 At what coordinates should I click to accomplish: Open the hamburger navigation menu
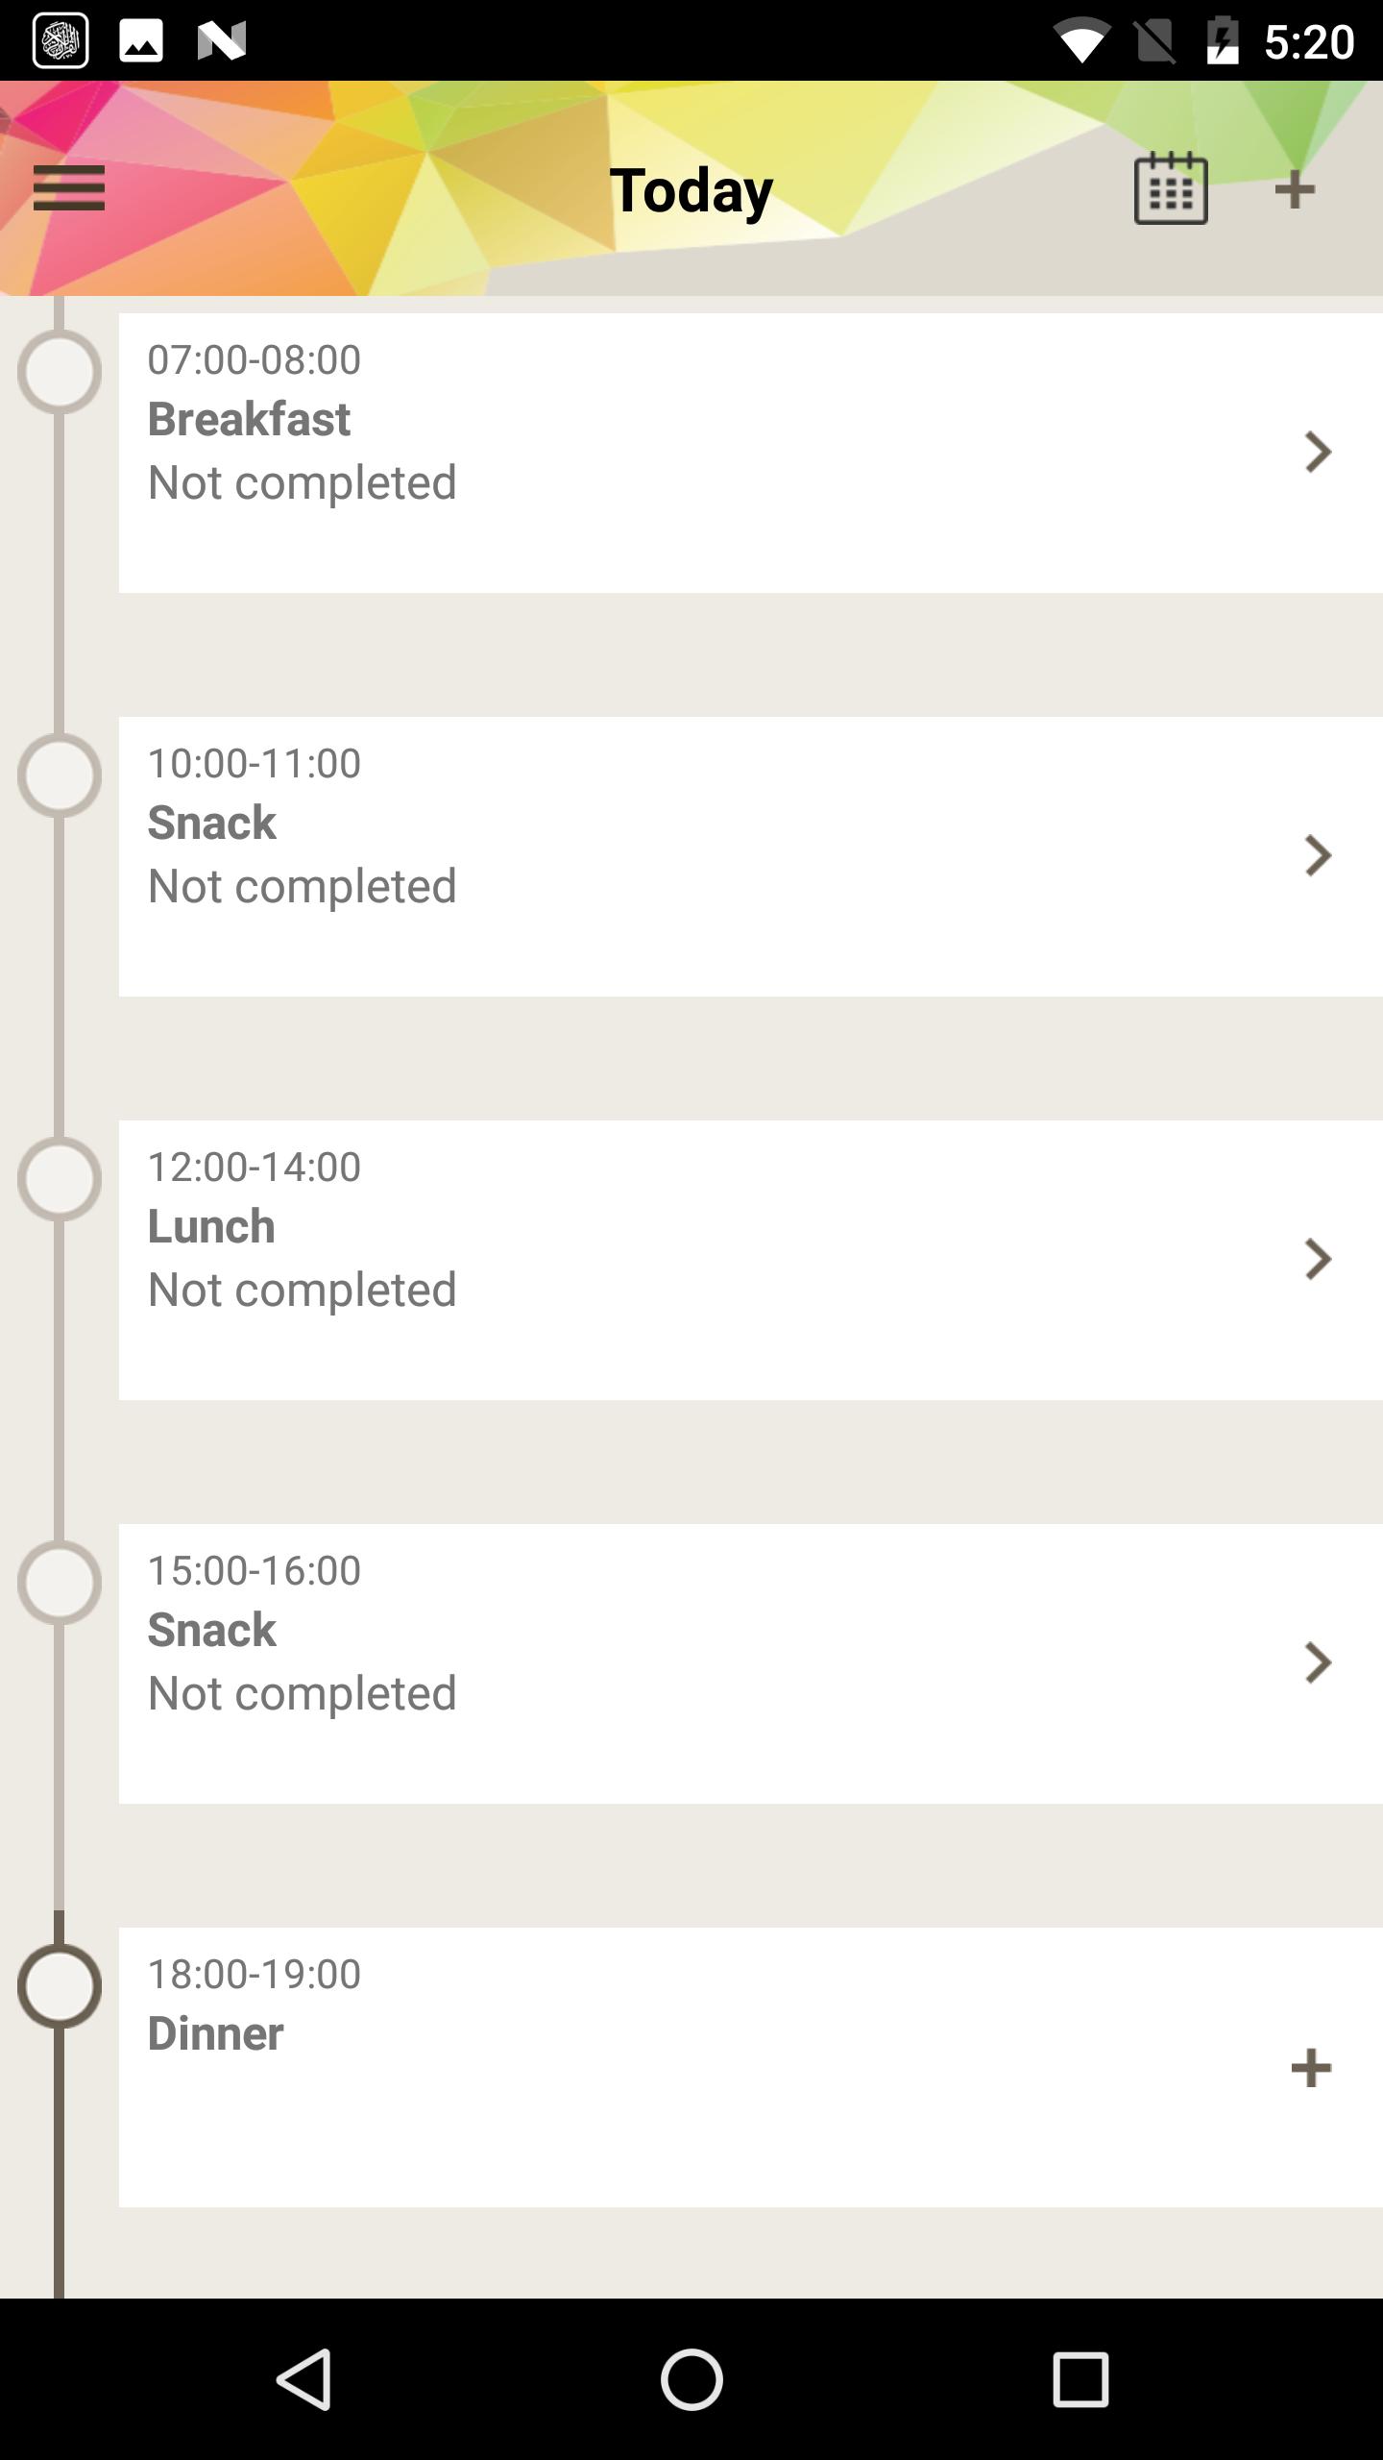(x=68, y=188)
